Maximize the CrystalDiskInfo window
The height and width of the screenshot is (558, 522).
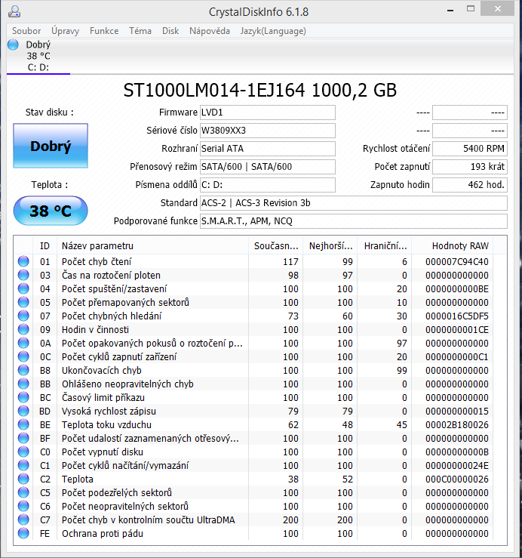[x=471, y=9]
